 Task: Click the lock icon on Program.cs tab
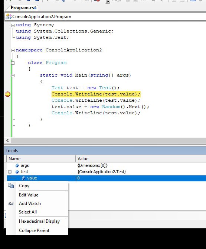[35, 8]
